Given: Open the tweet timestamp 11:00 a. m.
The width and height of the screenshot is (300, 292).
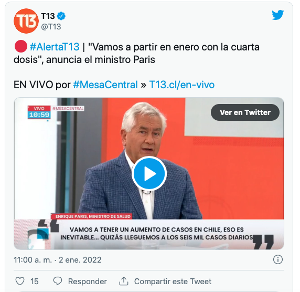Looking at the screenshot, I should 33,260.
